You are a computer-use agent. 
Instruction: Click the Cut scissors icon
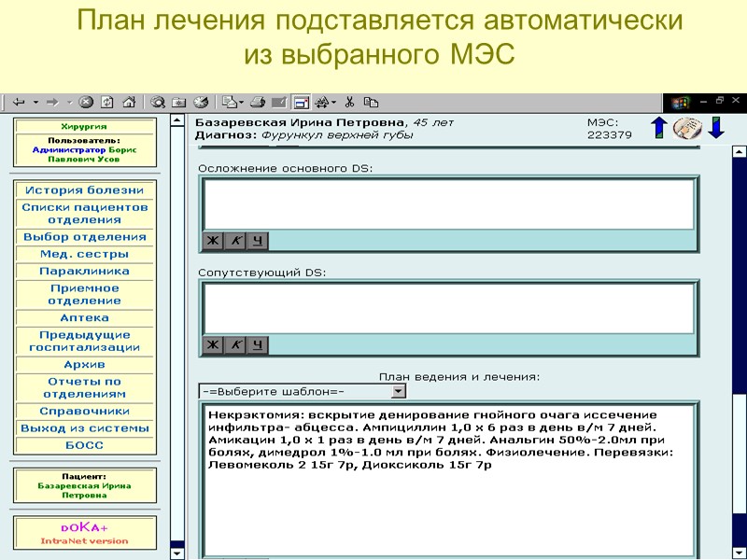pos(349,102)
